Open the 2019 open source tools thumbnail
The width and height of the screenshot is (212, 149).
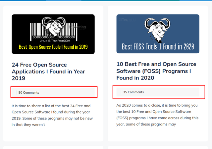click(x=53, y=34)
